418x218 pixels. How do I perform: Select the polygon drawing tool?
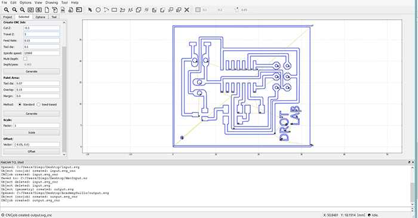[x=122, y=10]
